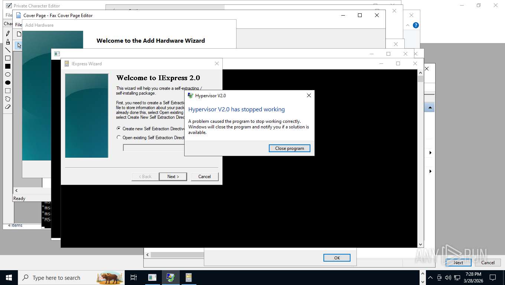Click Cancel in the bottom-right background wizard
This screenshot has height=285, width=505.
click(488, 262)
